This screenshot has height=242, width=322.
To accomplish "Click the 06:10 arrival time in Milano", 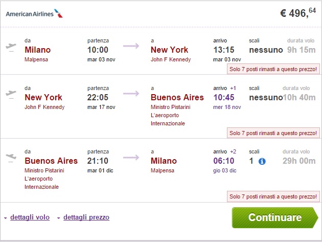I will (224, 161).
